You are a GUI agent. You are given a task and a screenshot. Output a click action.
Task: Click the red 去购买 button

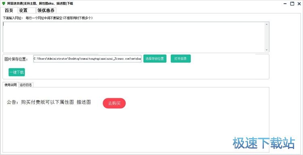[x=114, y=103]
